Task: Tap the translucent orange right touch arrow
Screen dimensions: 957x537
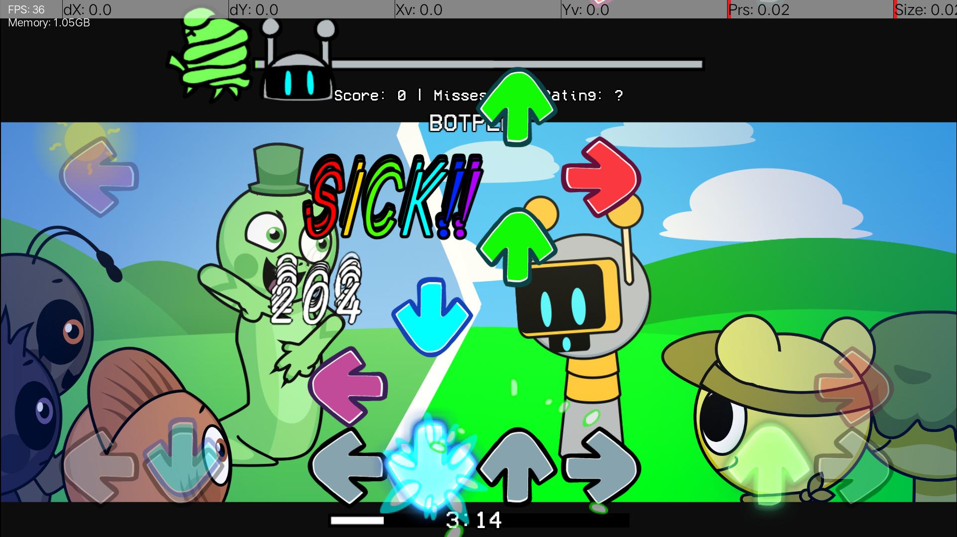Action: [x=852, y=386]
